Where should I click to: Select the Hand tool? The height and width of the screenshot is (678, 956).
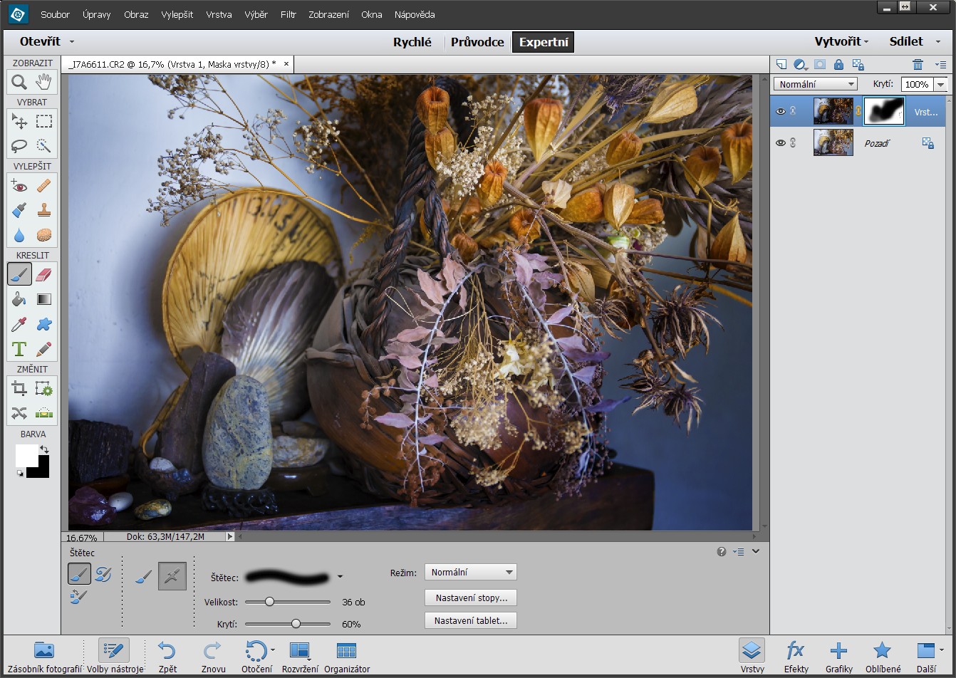click(x=44, y=83)
